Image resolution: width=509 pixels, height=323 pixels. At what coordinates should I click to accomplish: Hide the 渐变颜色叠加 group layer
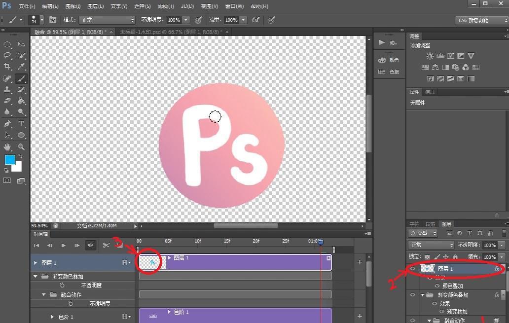tap(413, 295)
